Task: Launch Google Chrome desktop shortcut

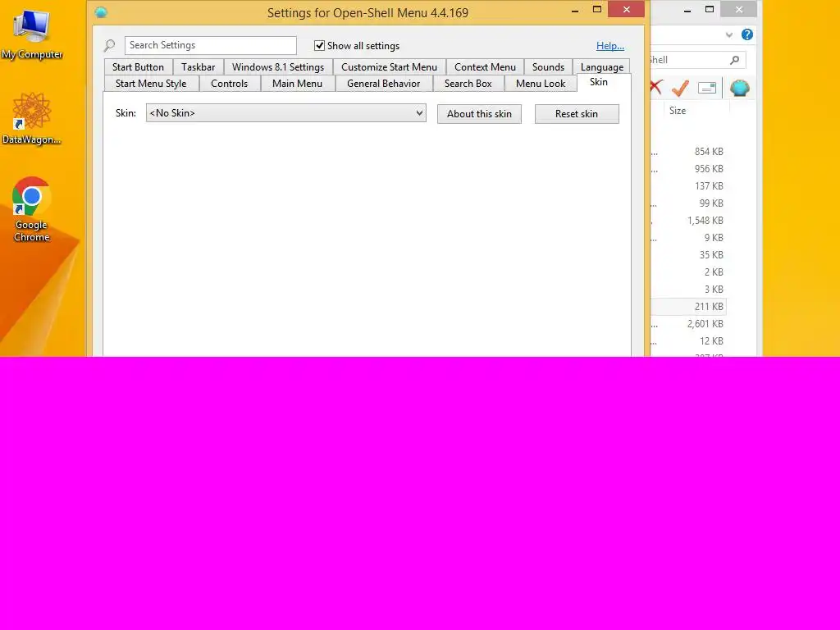Action: coord(32,209)
